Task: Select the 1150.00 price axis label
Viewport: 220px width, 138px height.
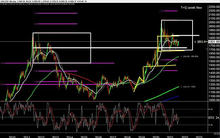Action: (x=214, y=92)
